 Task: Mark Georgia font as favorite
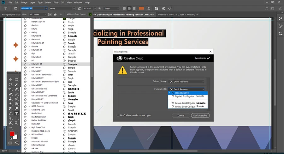point(25,46)
